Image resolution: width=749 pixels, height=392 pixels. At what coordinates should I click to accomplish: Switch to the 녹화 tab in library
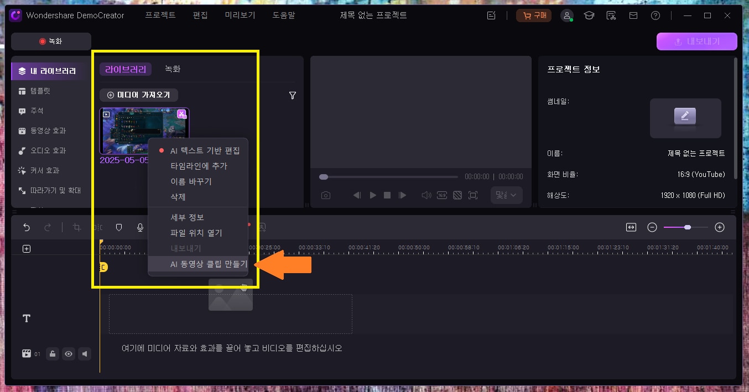[x=173, y=69]
